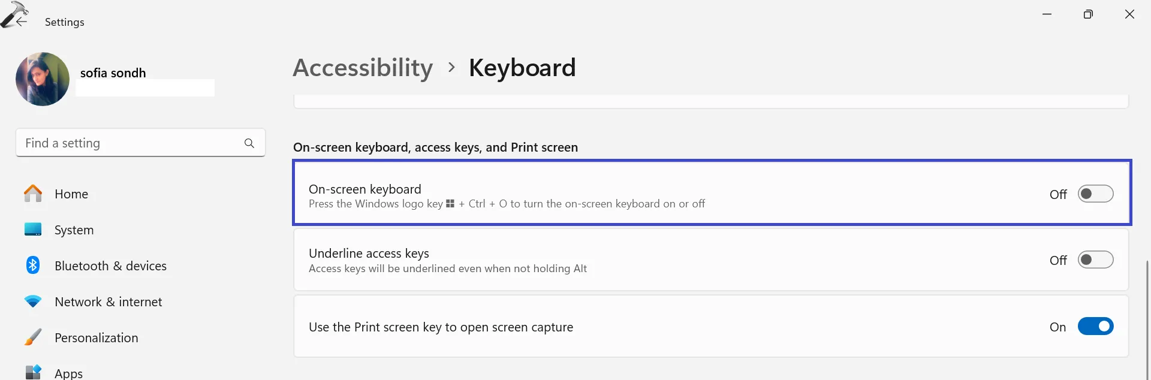Click the System monitor icon
Image resolution: width=1151 pixels, height=380 pixels.
coord(33,230)
